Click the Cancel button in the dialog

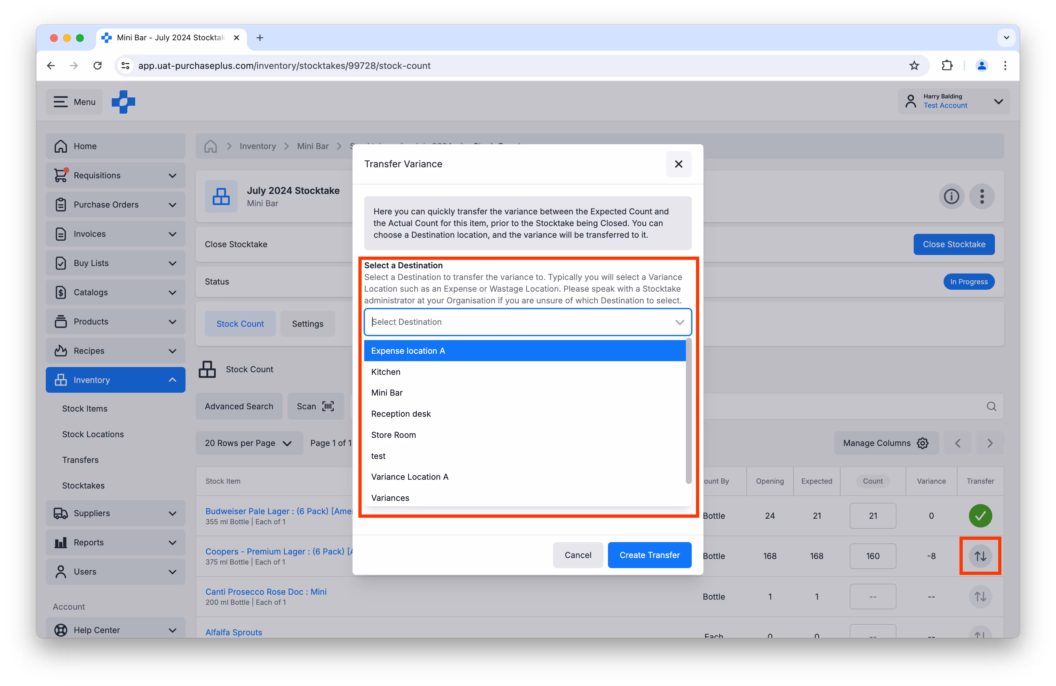577,555
